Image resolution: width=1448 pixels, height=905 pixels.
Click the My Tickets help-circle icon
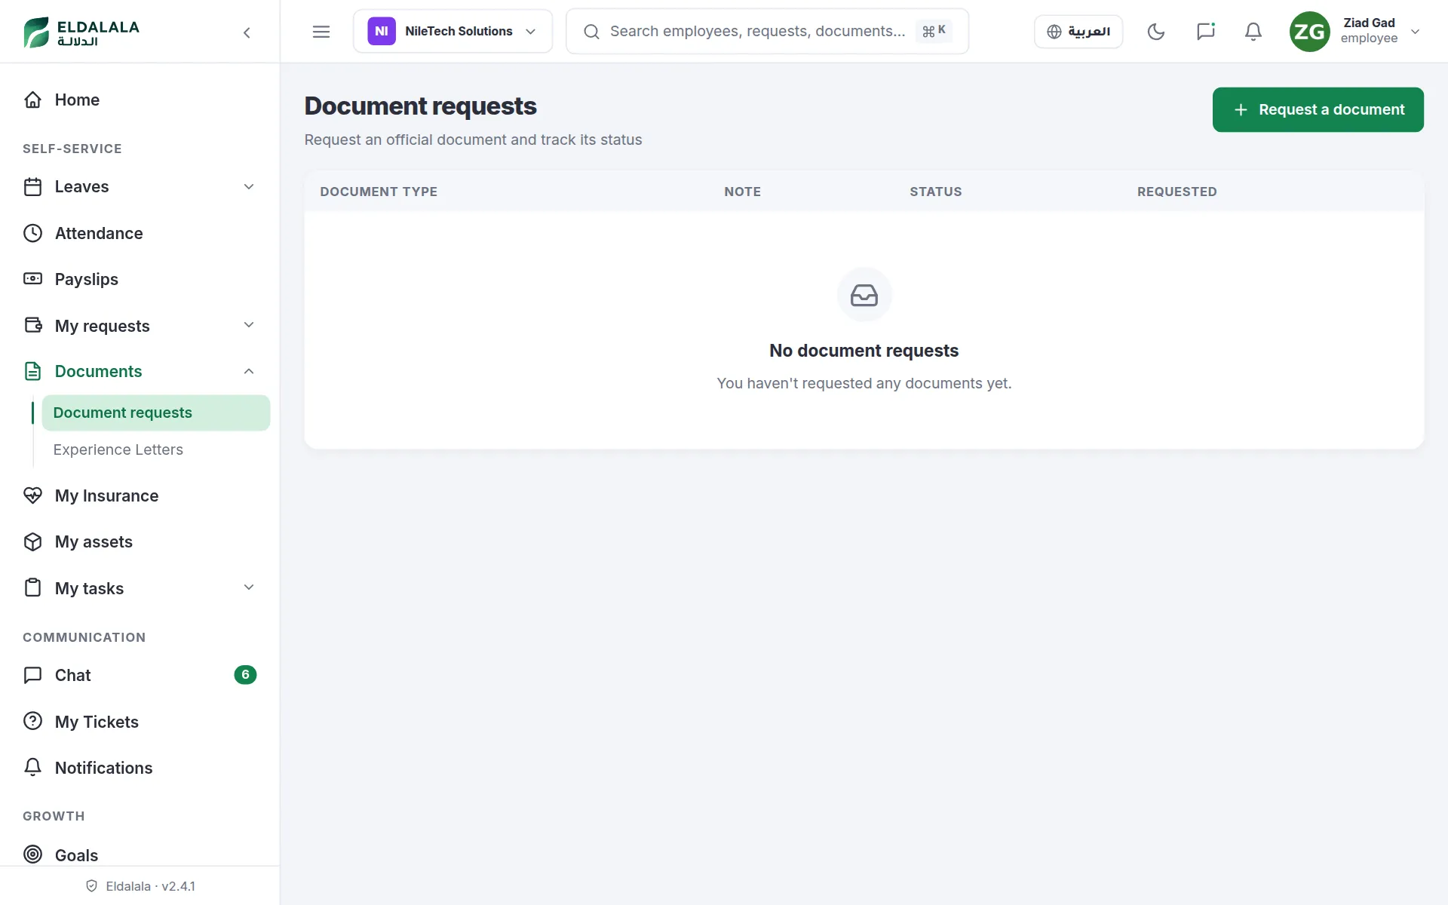click(32, 721)
